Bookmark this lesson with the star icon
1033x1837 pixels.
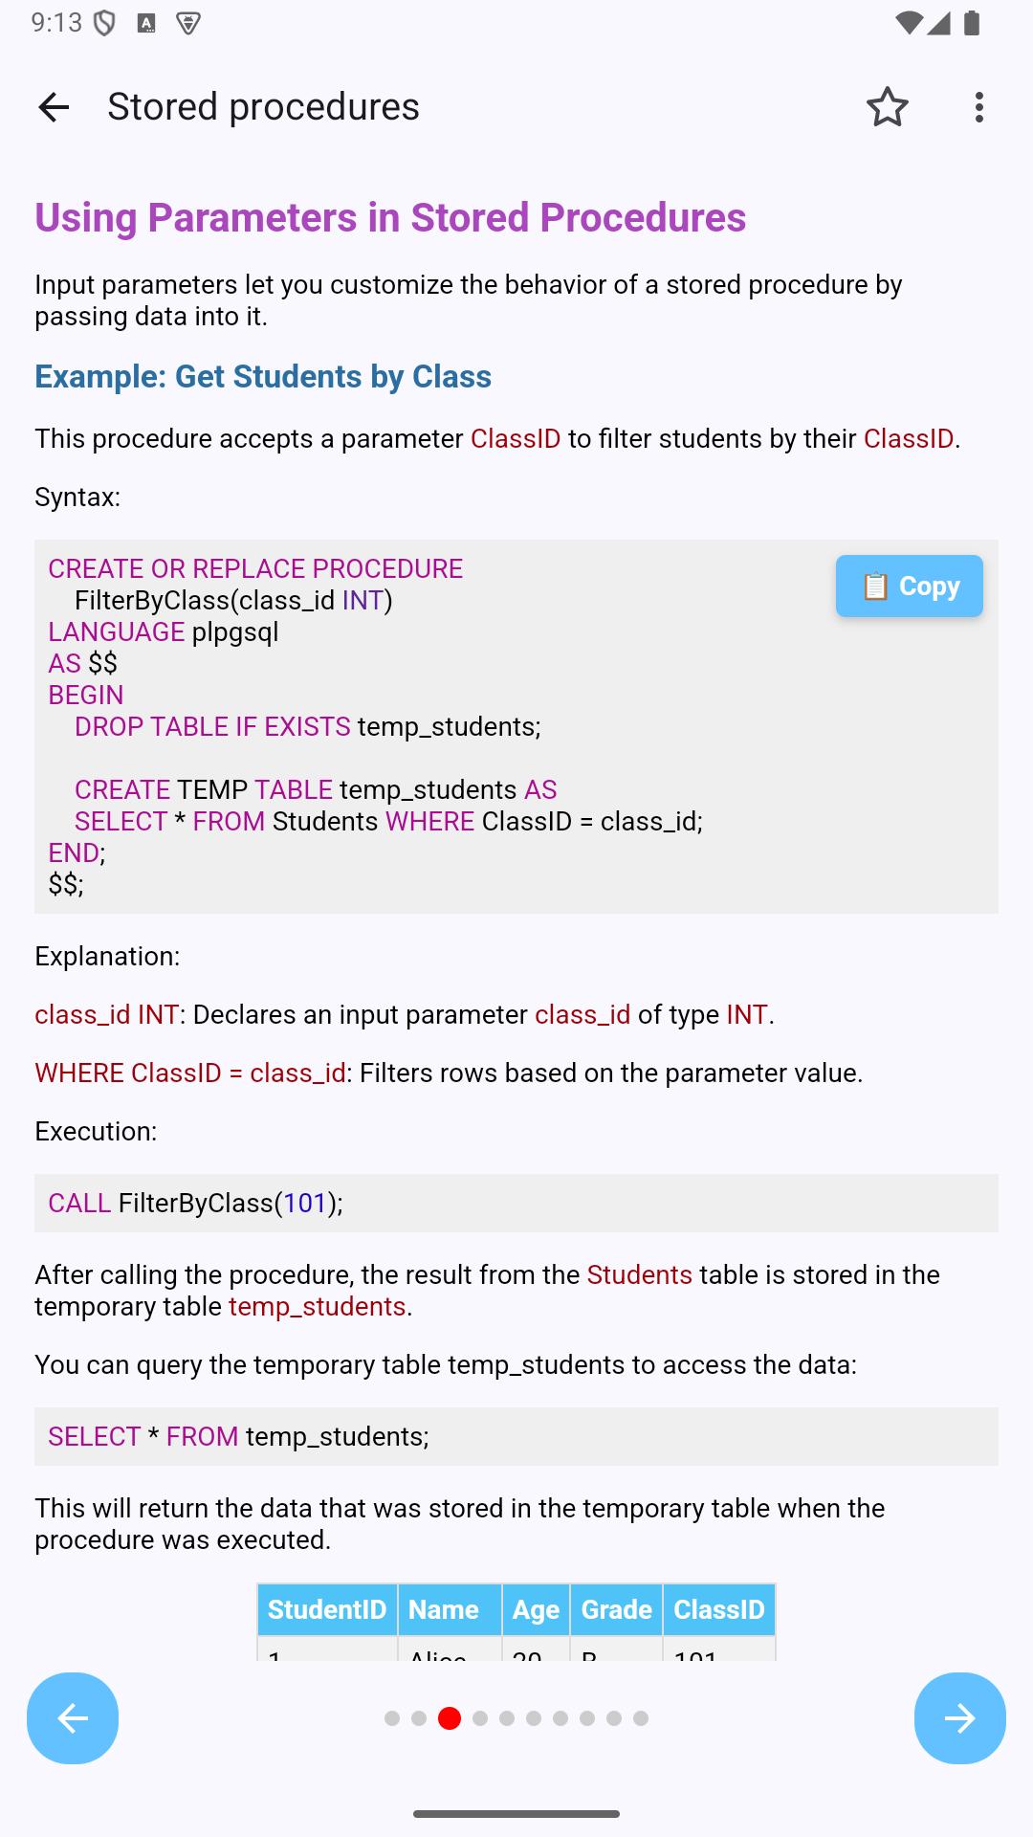pos(887,107)
